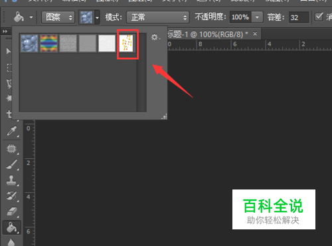This screenshot has height=246, width=332.
Task: Select the Clone Stamp tool
Action: (11, 180)
